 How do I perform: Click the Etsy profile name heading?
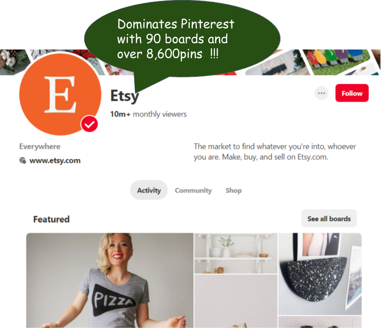click(125, 96)
